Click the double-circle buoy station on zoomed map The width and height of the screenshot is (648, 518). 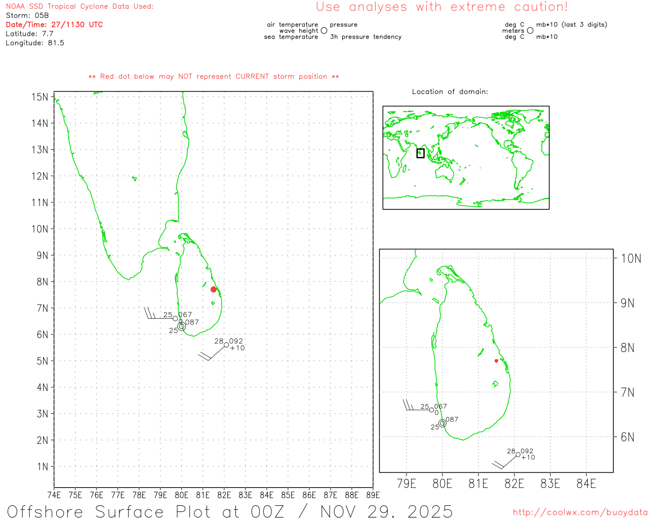(442, 423)
